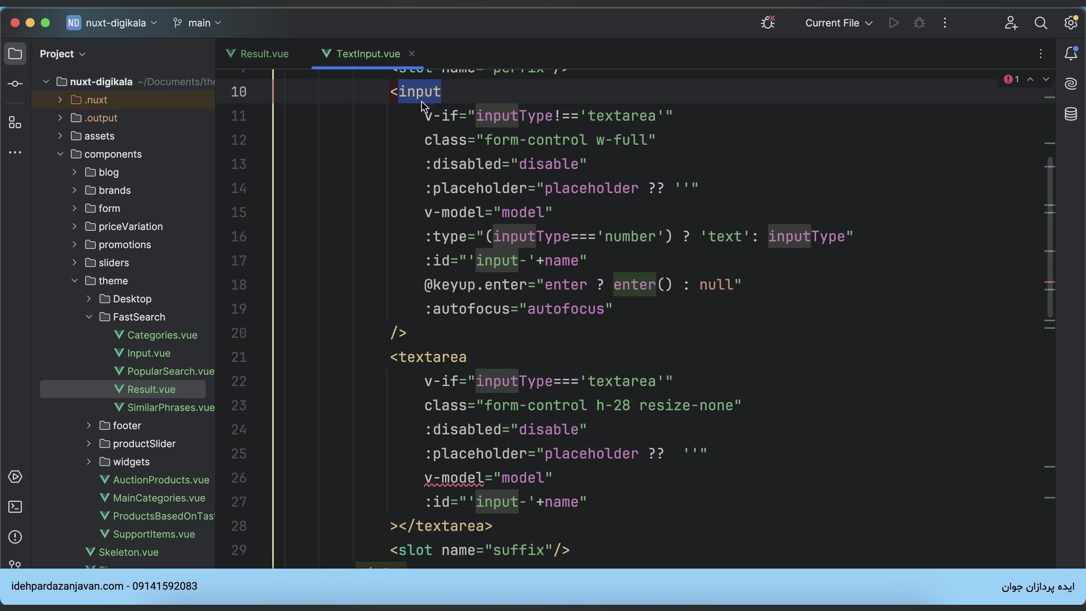Open the AI Assistant panel icon
1086x611 pixels.
(1071, 84)
